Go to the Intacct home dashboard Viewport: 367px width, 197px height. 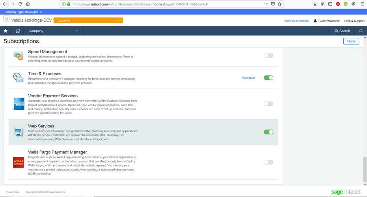click(x=18, y=31)
